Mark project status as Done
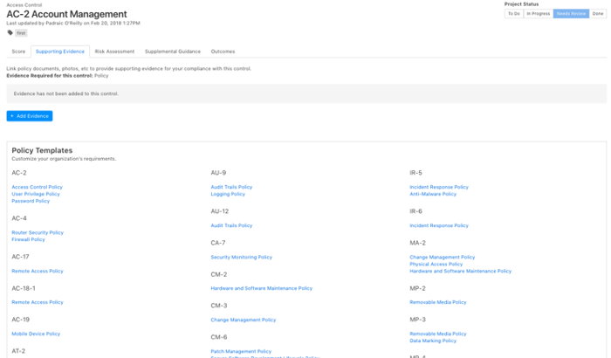Screen dimensions: 611x358 (598, 14)
